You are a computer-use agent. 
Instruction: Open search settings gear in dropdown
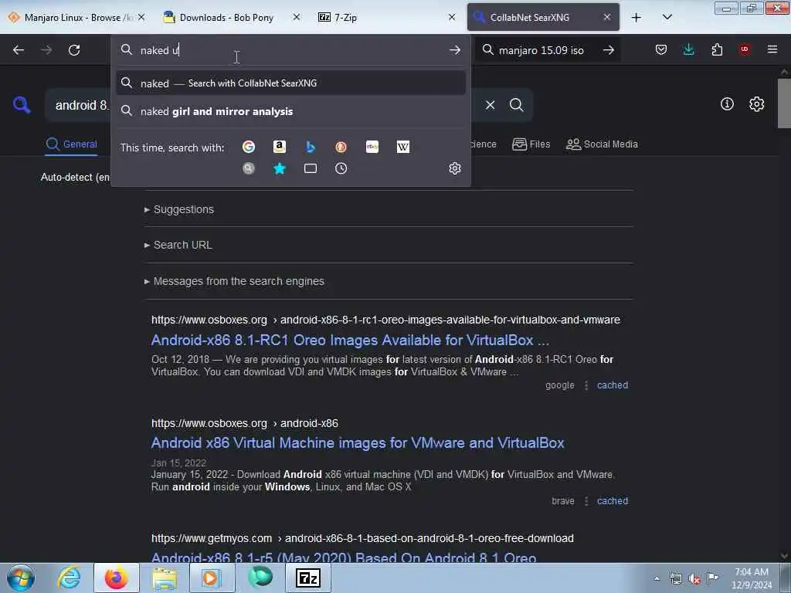(x=454, y=168)
